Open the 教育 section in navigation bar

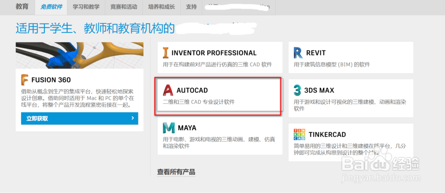pyautogui.click(x=22, y=7)
